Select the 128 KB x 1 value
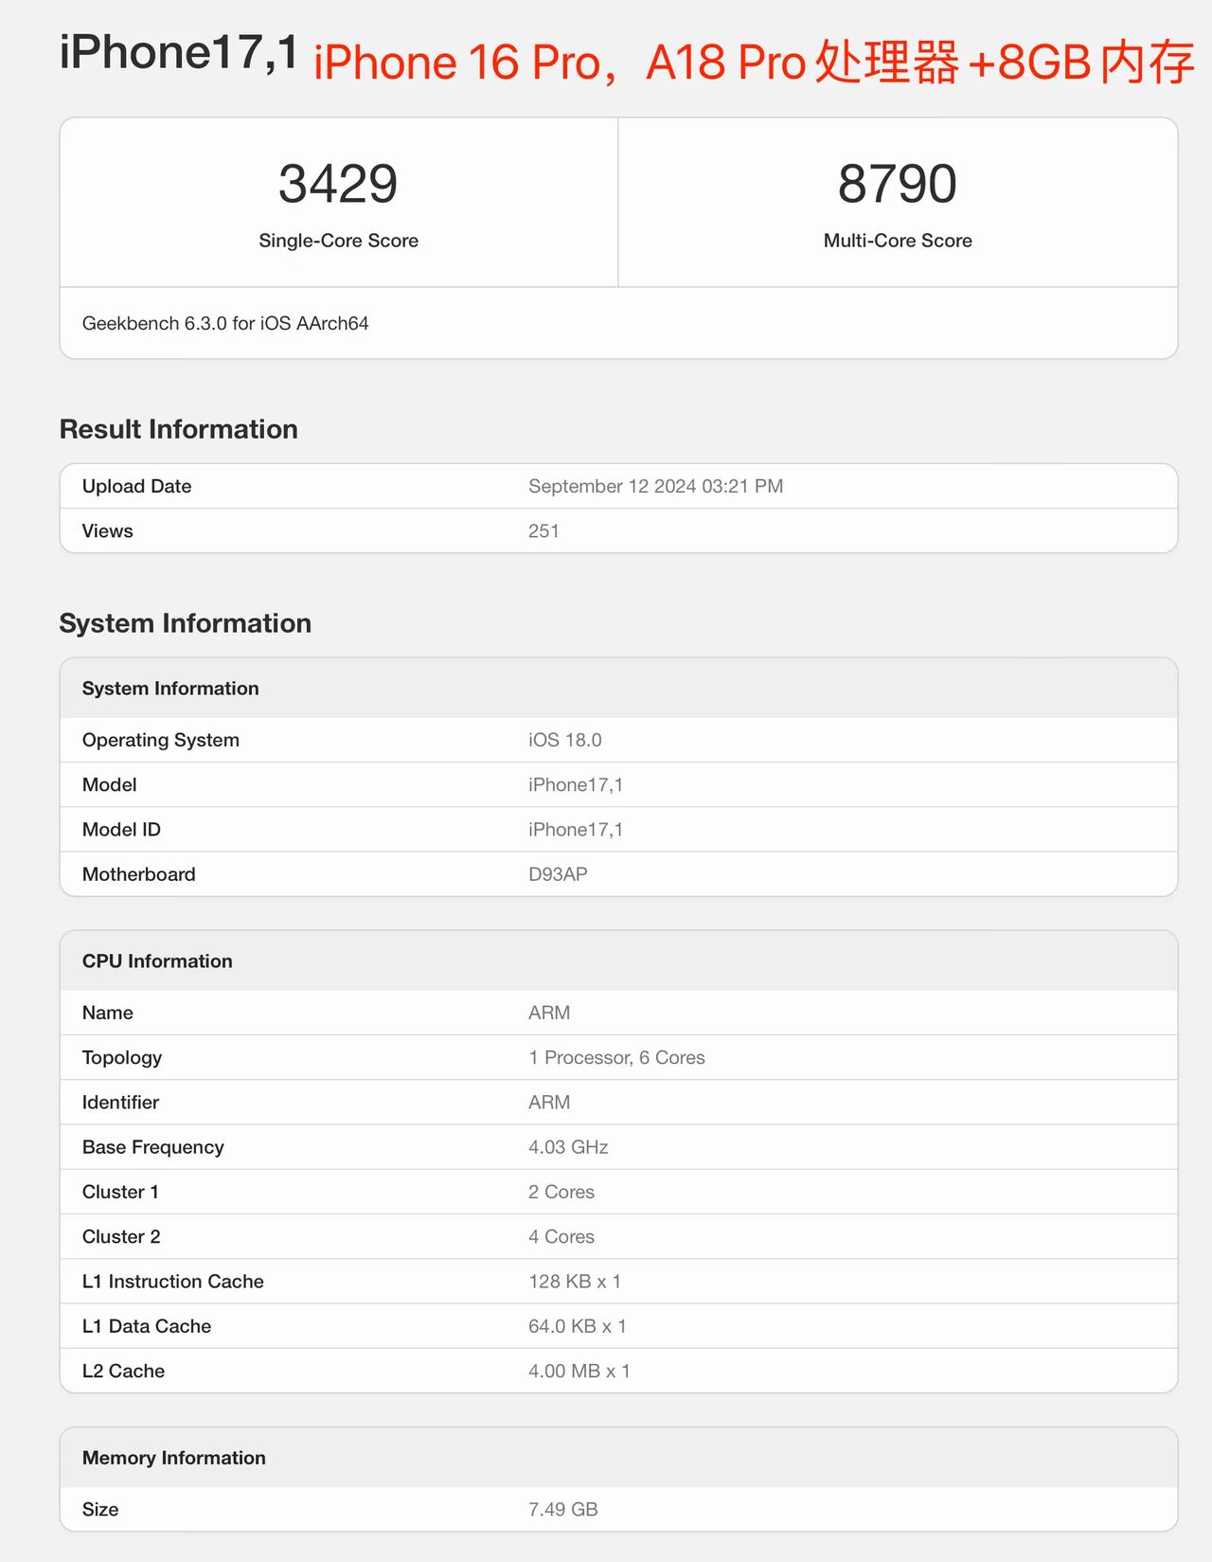 [x=575, y=1282]
